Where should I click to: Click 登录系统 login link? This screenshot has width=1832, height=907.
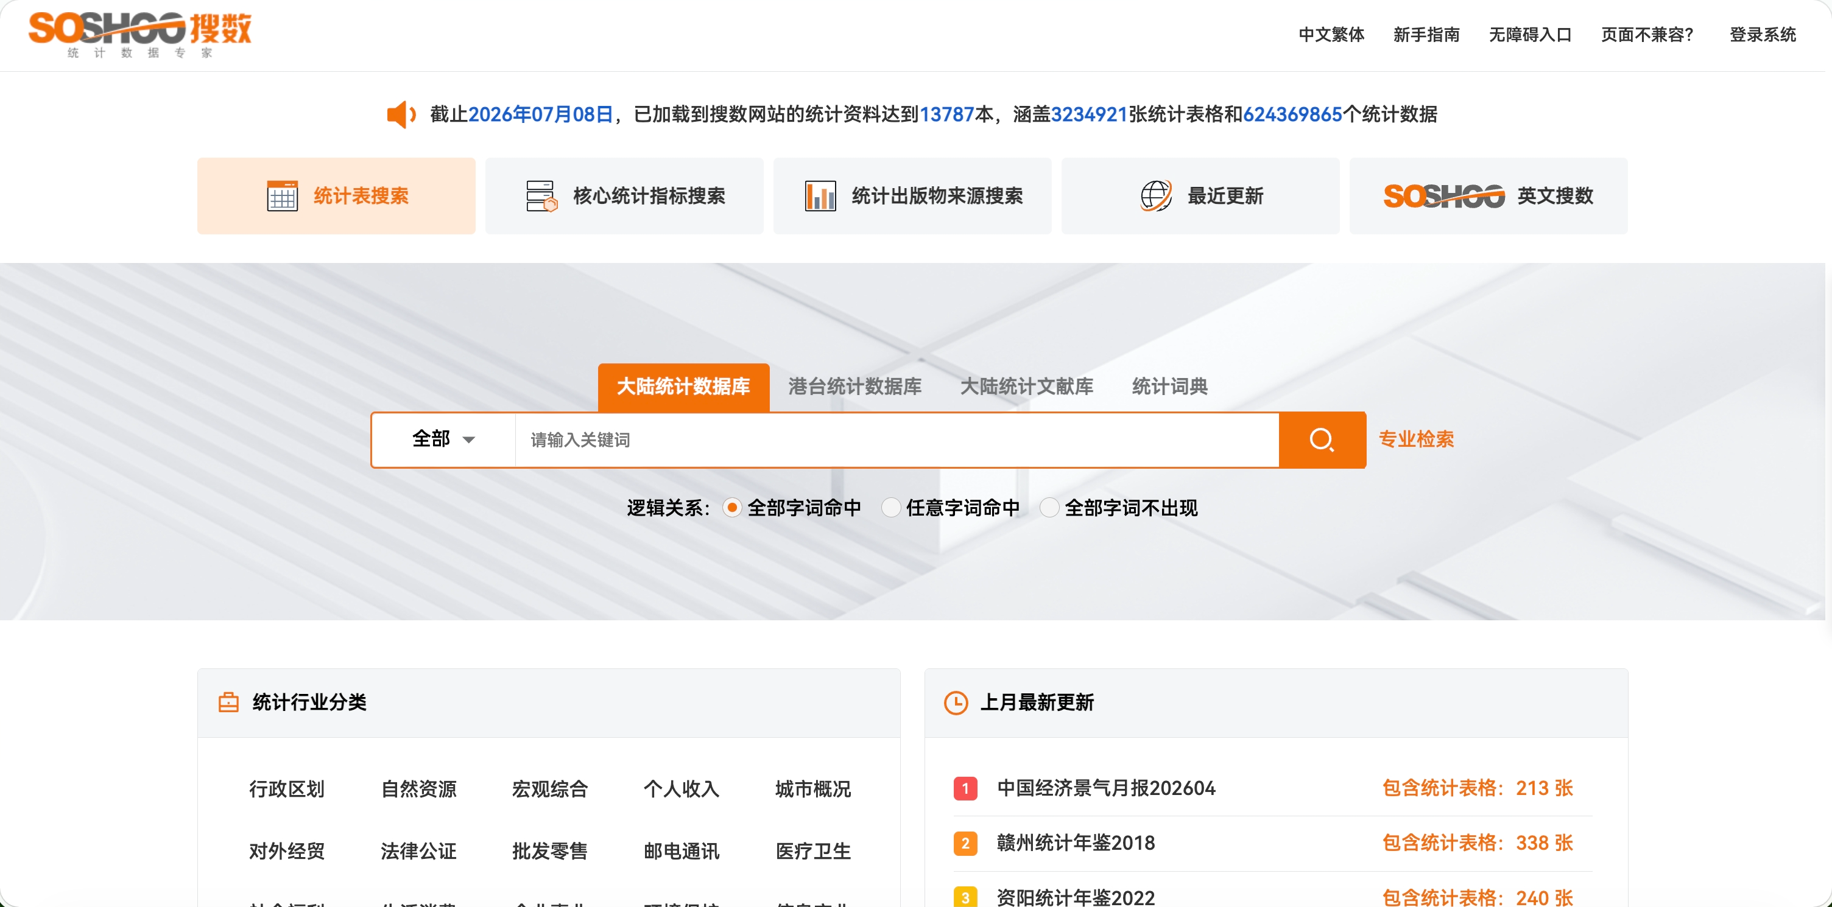tap(1763, 34)
